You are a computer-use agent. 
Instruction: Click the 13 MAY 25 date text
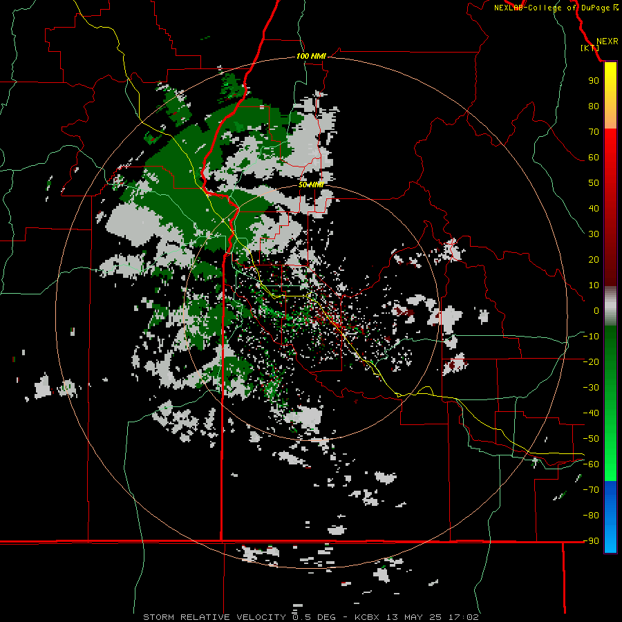pos(414,617)
